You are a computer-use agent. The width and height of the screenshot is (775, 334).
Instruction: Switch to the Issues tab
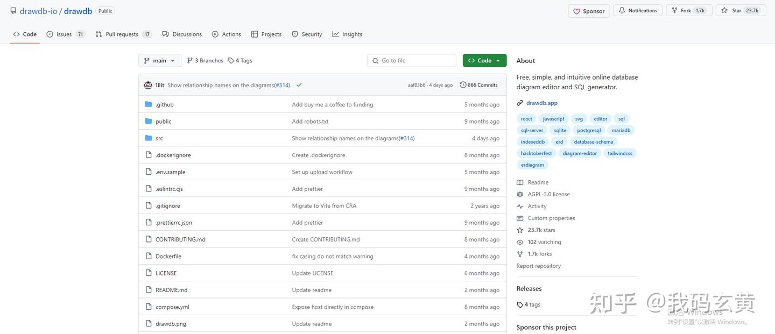click(65, 34)
